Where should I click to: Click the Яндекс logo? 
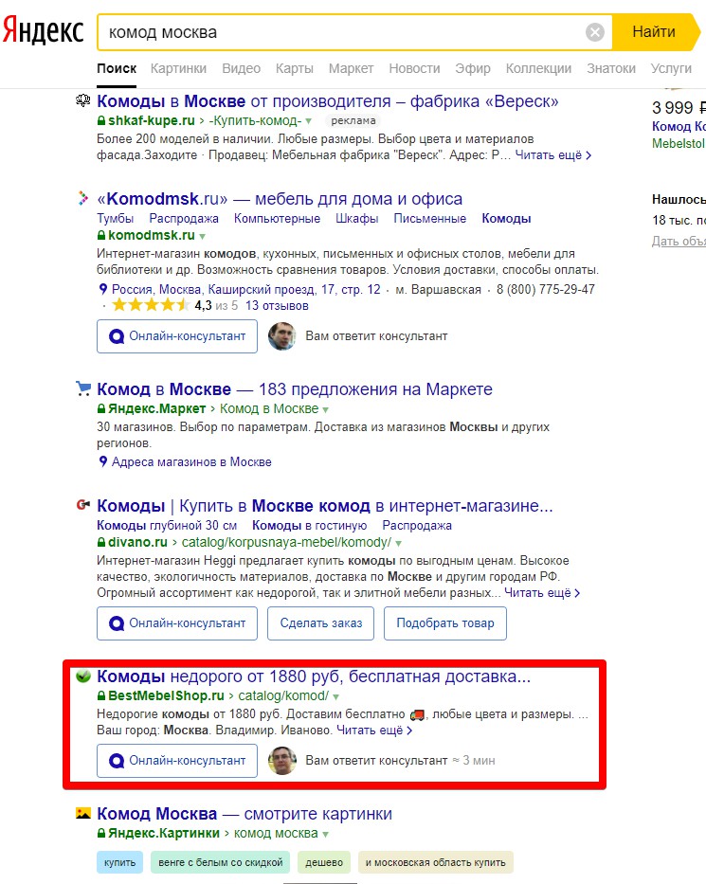pyautogui.click(x=44, y=31)
